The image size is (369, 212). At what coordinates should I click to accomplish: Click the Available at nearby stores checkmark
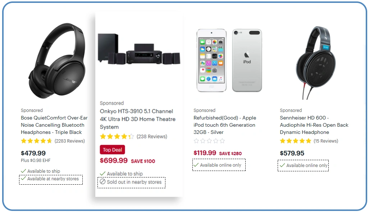(x=23, y=179)
